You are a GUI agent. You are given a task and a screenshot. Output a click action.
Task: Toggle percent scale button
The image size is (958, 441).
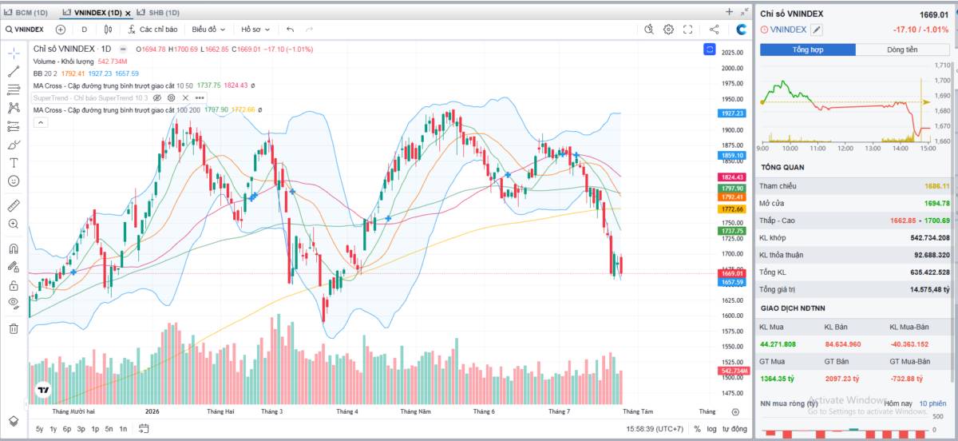pyautogui.click(x=697, y=429)
